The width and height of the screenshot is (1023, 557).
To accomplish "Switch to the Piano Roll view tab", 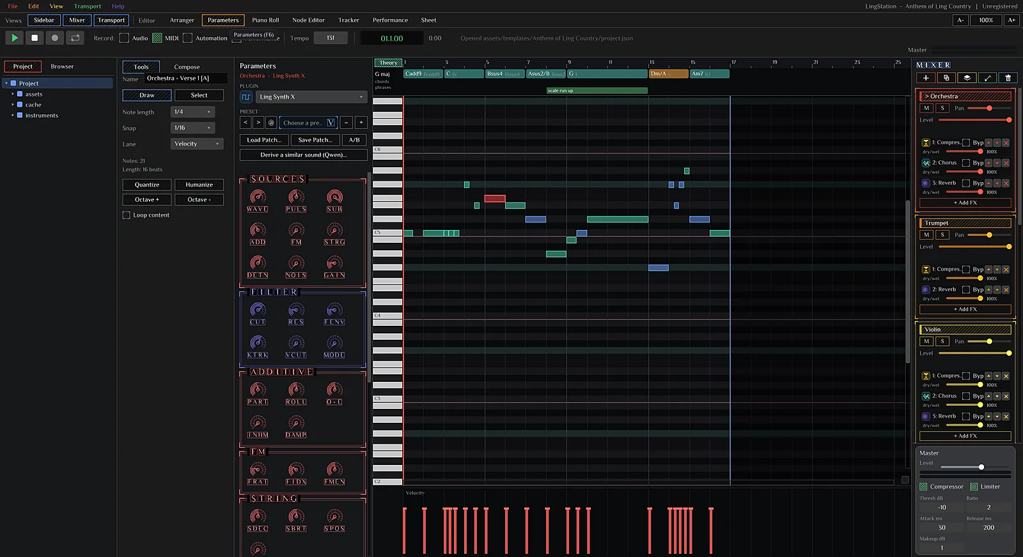I will click(x=265, y=20).
